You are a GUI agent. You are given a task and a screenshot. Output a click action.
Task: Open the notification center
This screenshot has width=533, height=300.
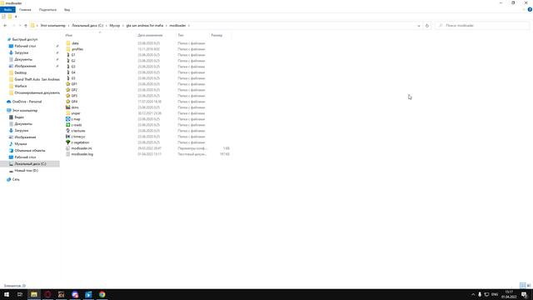525,294
